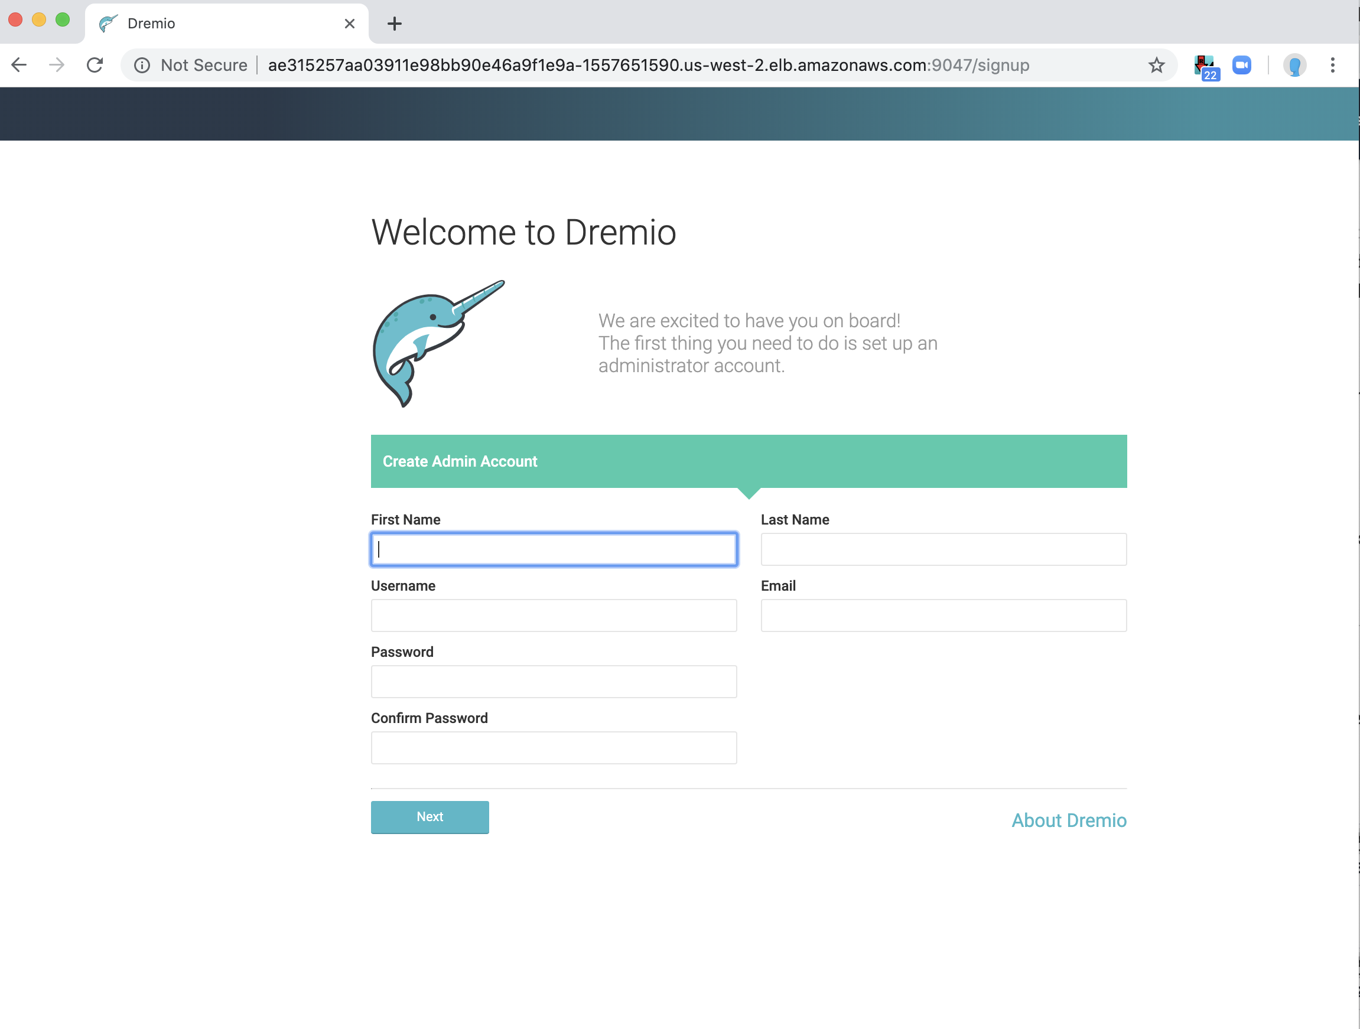This screenshot has width=1360, height=1029.
Task: Open the Chrome profile avatar
Action: 1294,65
